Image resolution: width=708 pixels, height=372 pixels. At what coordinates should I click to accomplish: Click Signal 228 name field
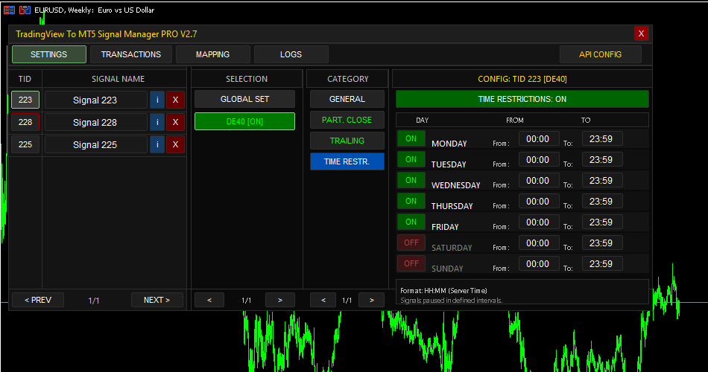[95, 122]
